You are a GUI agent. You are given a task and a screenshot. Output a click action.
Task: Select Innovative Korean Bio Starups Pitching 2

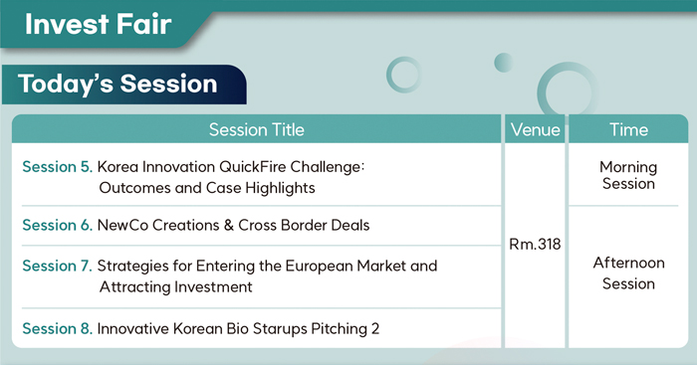click(x=238, y=329)
